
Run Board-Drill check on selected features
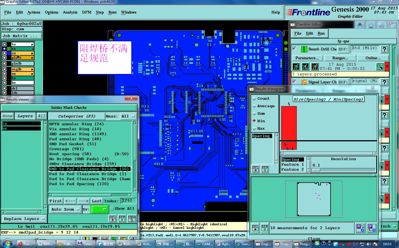pos(305,67)
